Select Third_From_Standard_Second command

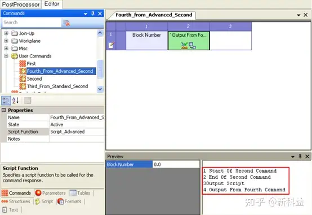(57, 86)
